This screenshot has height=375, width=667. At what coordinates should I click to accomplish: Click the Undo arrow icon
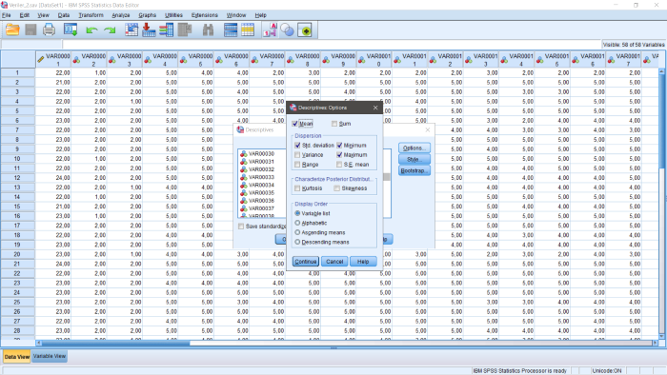tap(91, 30)
